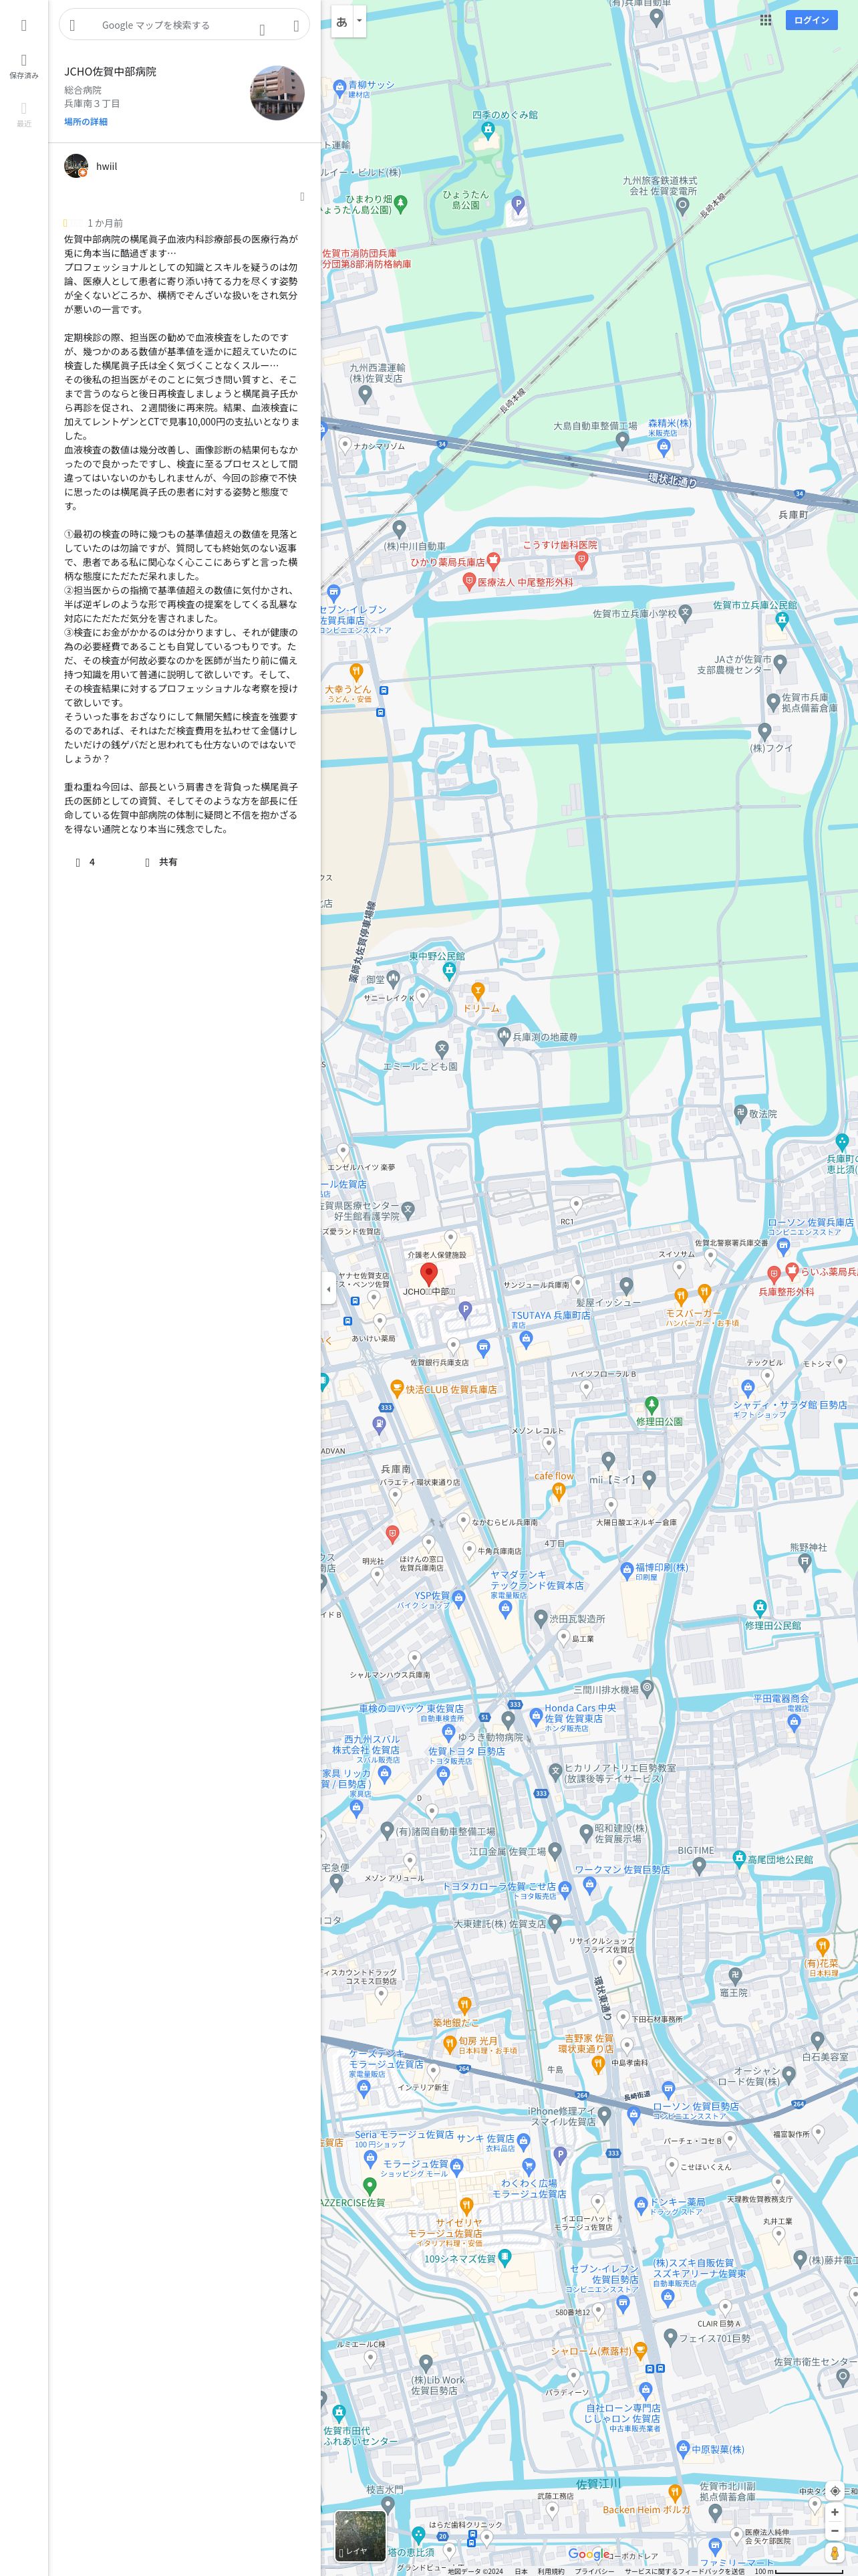This screenshot has width=858, height=2576.
Task: Click the cafe flow restaurant icon
Action: coord(559,1491)
